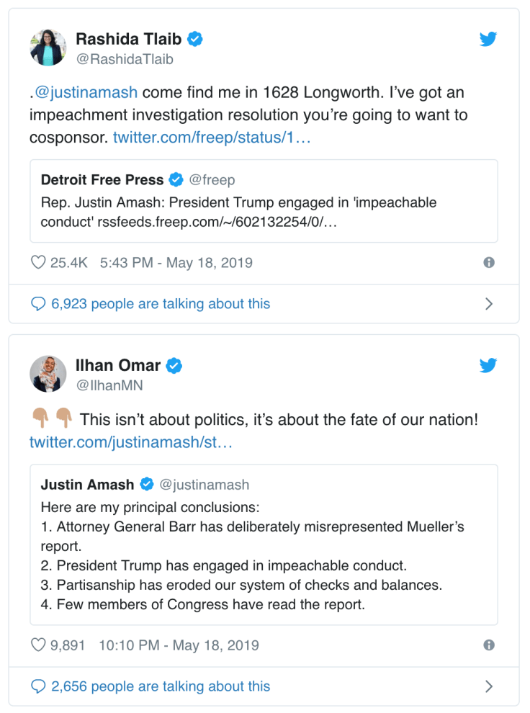Click the Twitter bird icon on Rashida Tlaib's tweet
This screenshot has height=713, width=530.
tap(488, 40)
